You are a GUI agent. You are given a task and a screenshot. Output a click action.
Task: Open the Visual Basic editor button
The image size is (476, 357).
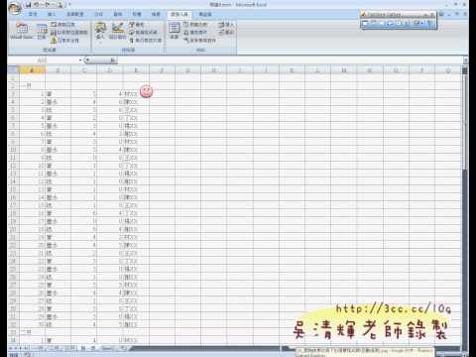22,31
